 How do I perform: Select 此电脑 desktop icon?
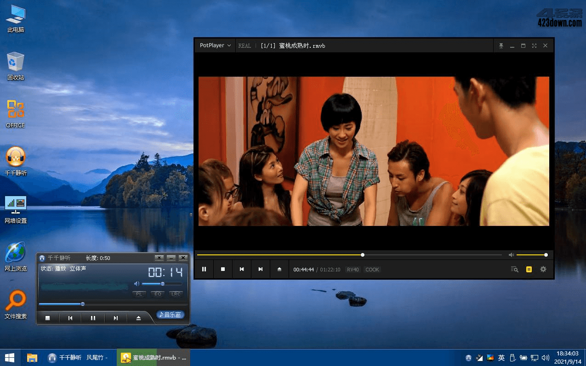pyautogui.click(x=16, y=19)
